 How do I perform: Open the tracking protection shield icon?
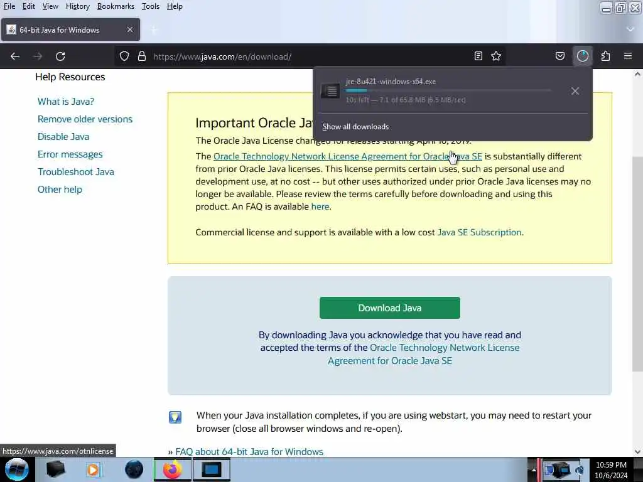click(124, 56)
